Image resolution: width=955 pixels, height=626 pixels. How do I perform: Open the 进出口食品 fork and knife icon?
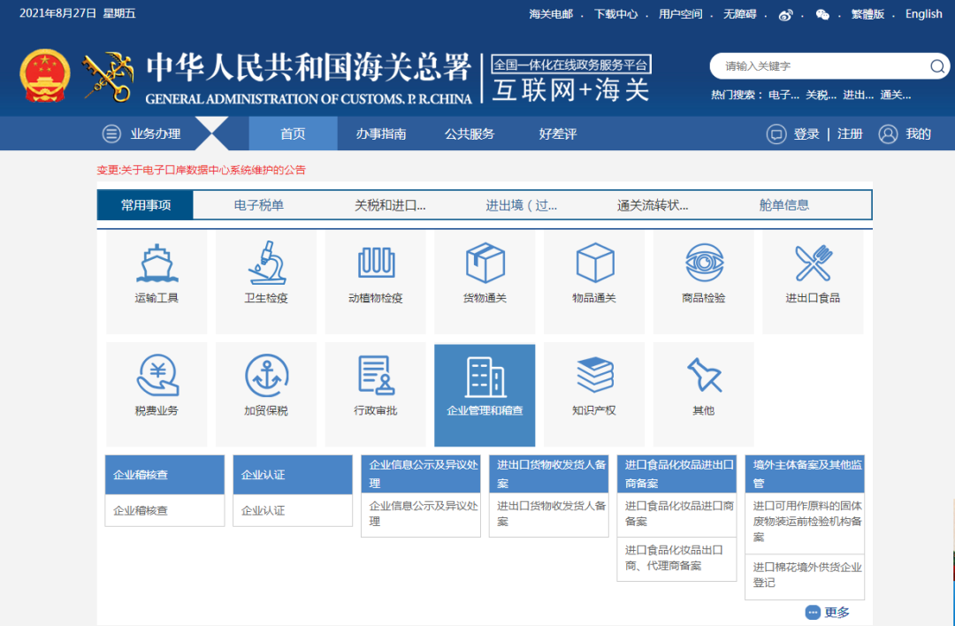[814, 263]
